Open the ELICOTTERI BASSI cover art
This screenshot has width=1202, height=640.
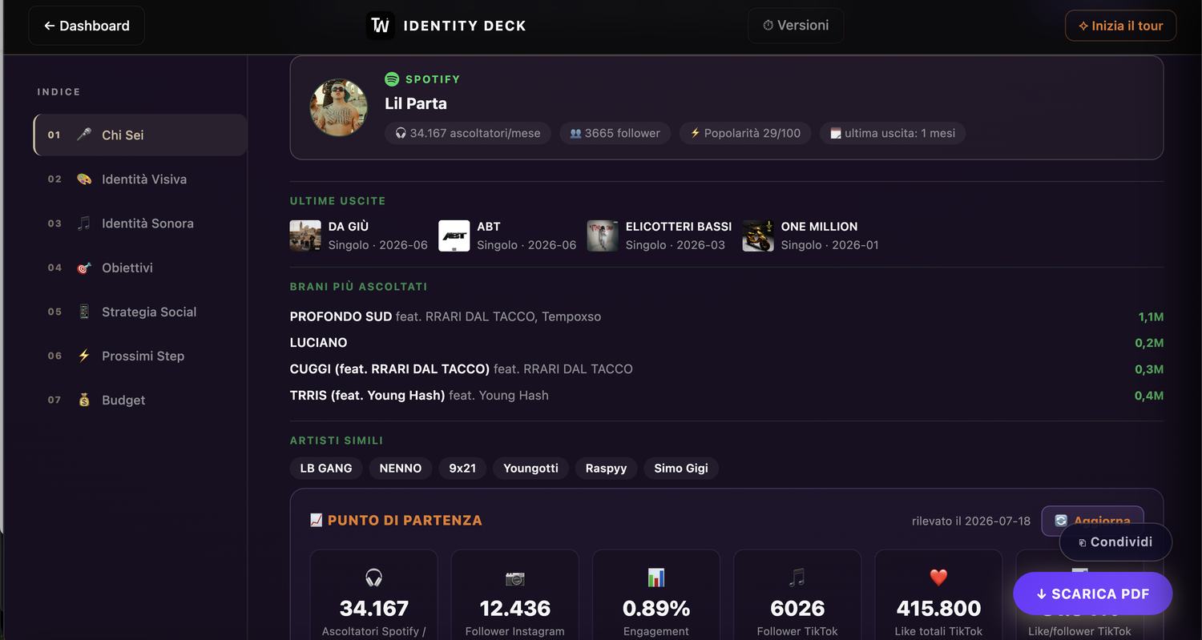click(x=603, y=235)
